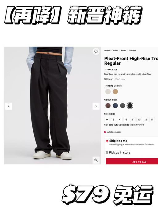Show previous product image arrow
This screenshot has width=158, height=210.
(9, 106)
